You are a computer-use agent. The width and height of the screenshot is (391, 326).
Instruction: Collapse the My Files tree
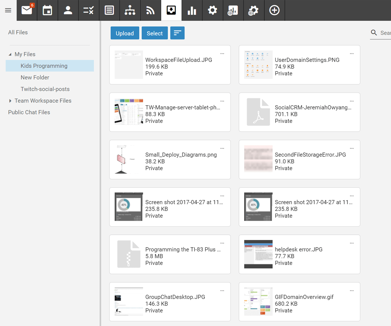coord(10,54)
